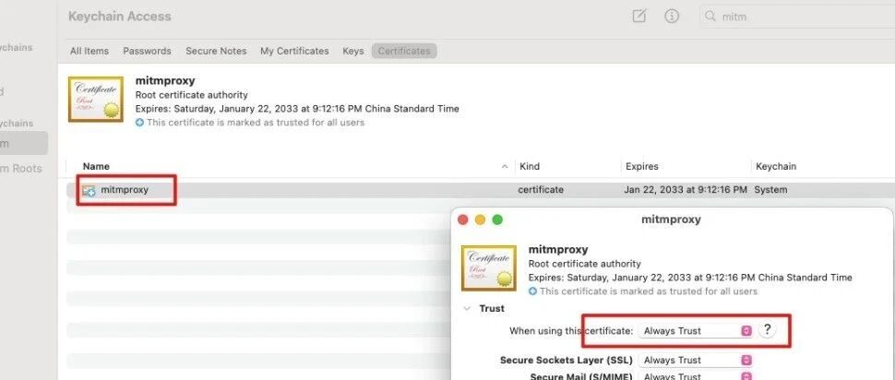The image size is (895, 380).
Task: Open the info icon in toolbar
Action: click(x=672, y=16)
